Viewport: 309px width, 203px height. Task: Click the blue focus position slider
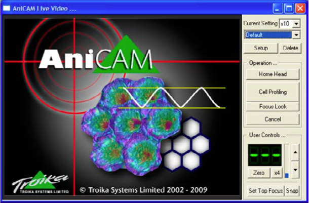(x=287, y=175)
